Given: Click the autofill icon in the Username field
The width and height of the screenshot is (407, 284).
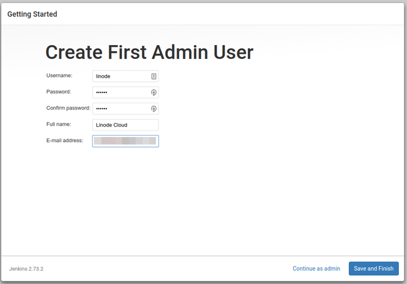Looking at the screenshot, I should (x=153, y=76).
